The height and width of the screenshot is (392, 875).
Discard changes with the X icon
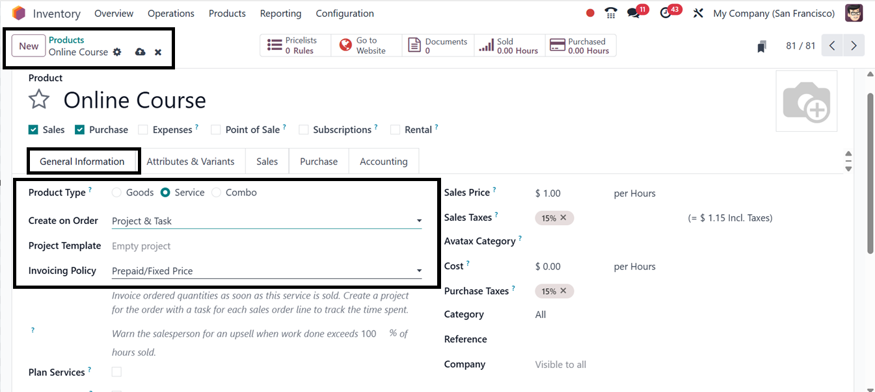[158, 52]
